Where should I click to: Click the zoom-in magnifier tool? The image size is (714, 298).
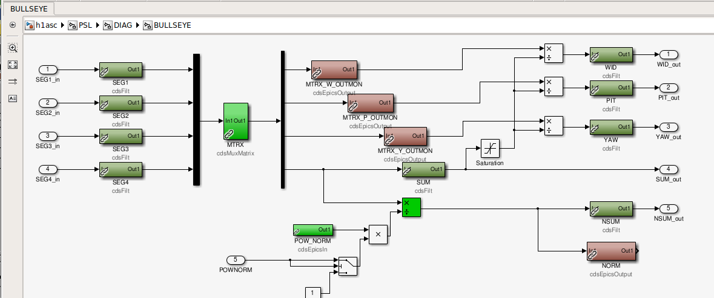pos(13,48)
